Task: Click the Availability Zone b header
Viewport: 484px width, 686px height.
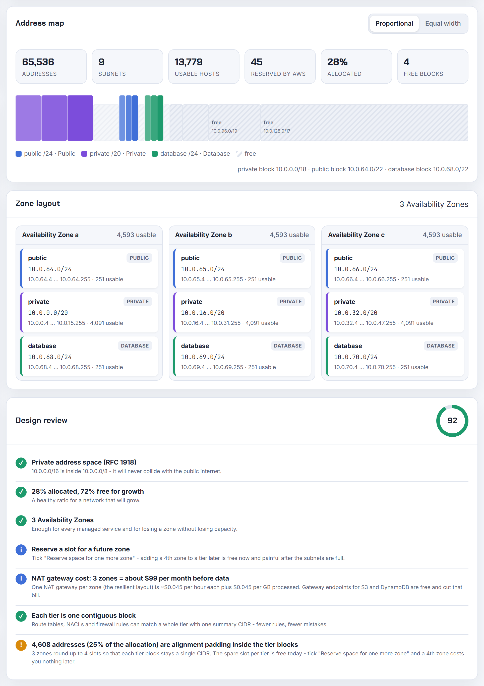Action: (242, 235)
